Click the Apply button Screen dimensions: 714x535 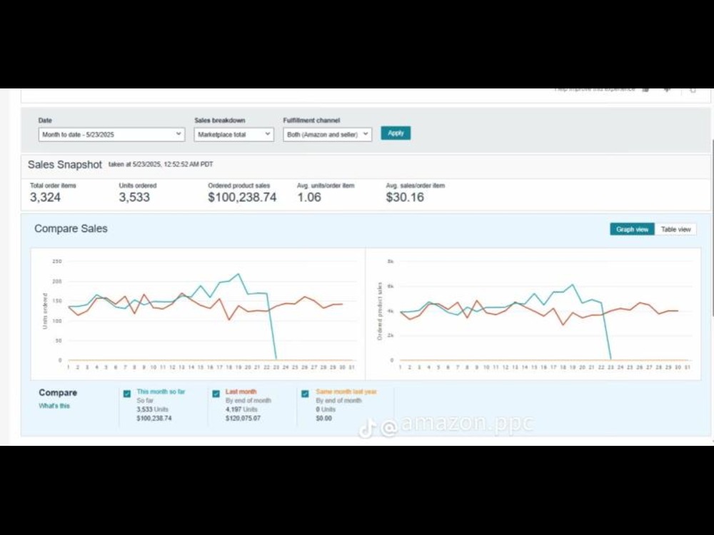click(396, 133)
